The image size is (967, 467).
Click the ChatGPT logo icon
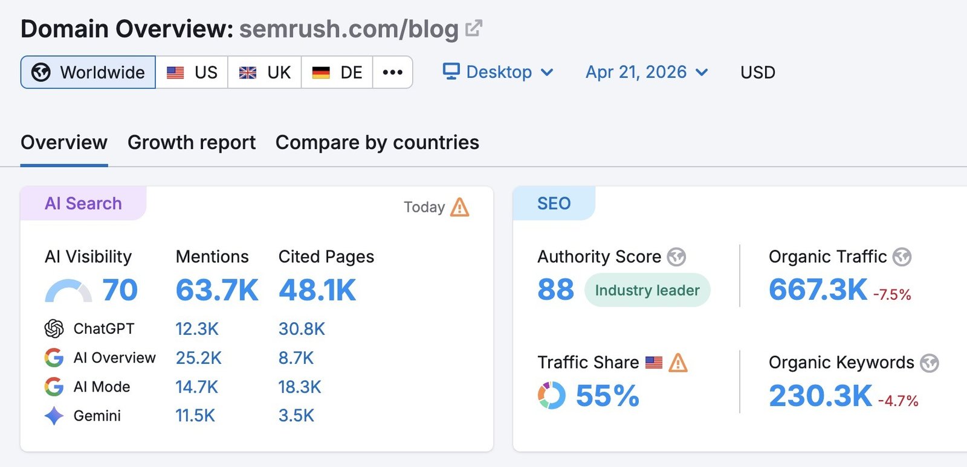pos(54,329)
